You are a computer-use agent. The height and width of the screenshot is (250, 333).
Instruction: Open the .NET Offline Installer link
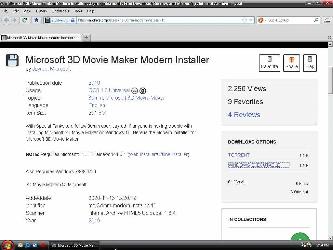[172, 154]
